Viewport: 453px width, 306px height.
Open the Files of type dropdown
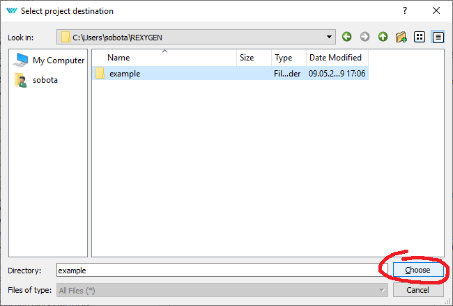click(x=222, y=290)
